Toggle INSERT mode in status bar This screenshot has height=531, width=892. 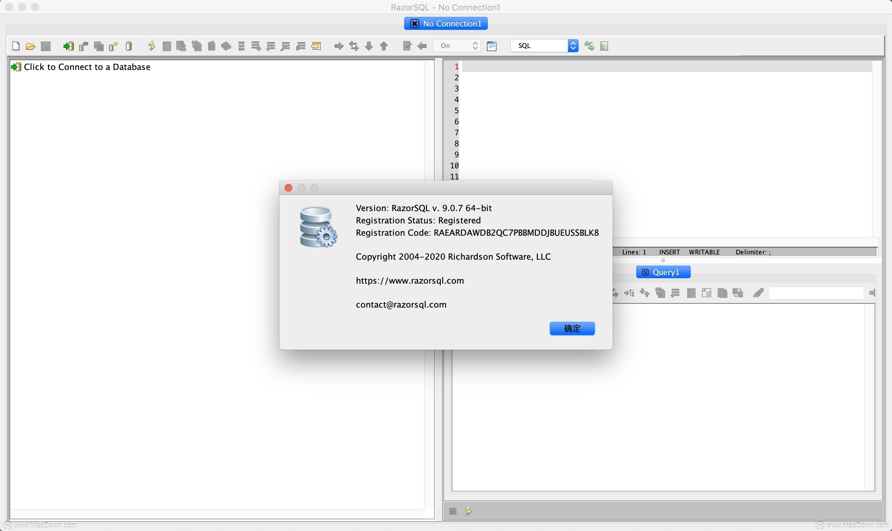click(x=669, y=252)
